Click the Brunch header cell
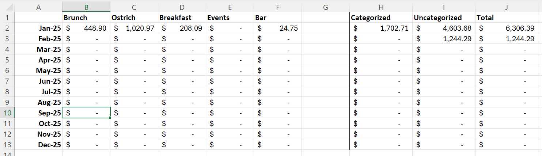This screenshot has width=542, height=156. click(x=86, y=18)
